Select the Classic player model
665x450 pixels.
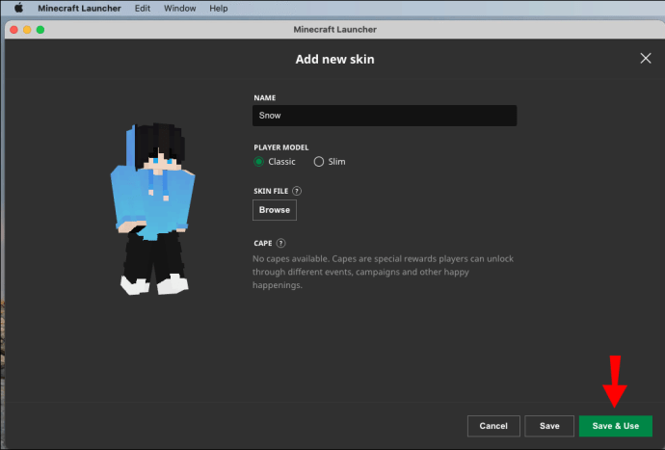pyautogui.click(x=259, y=162)
